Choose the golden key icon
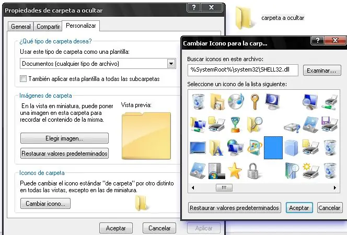The height and width of the screenshot is (235, 347). pos(255,102)
